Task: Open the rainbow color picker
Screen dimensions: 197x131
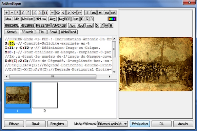Action: tap(112, 19)
